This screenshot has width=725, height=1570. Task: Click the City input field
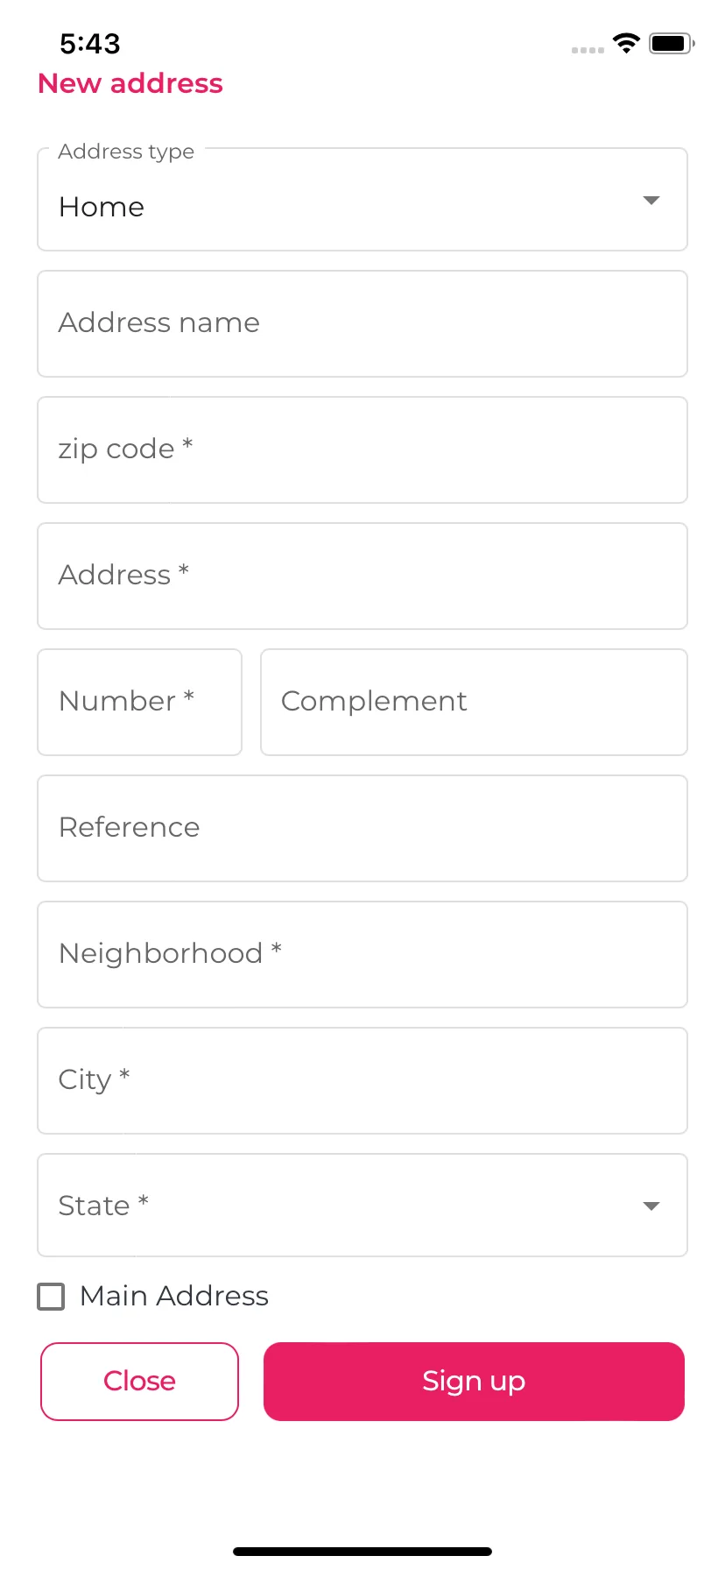click(362, 1081)
